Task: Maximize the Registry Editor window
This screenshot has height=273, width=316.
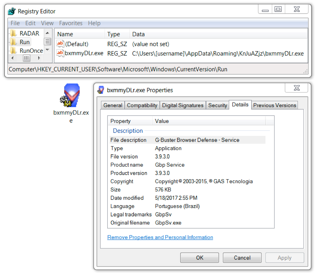Action: 278,9
